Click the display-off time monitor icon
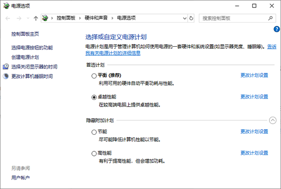 click(6, 66)
